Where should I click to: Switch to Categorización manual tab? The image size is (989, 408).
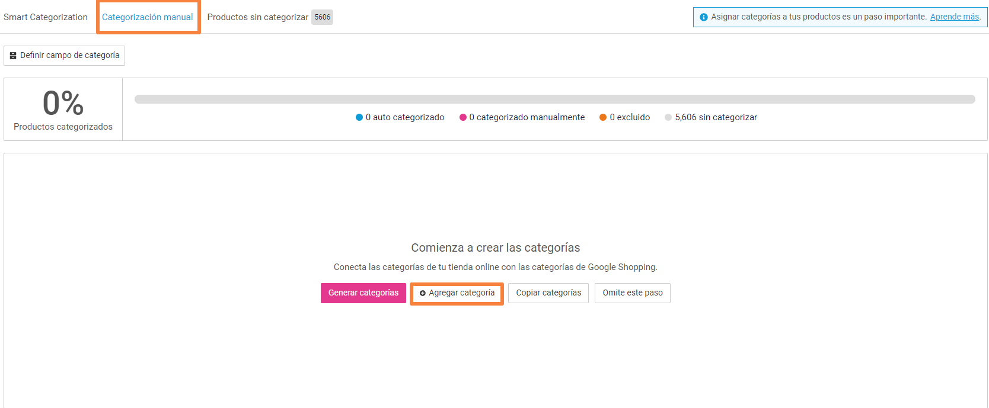pos(148,17)
